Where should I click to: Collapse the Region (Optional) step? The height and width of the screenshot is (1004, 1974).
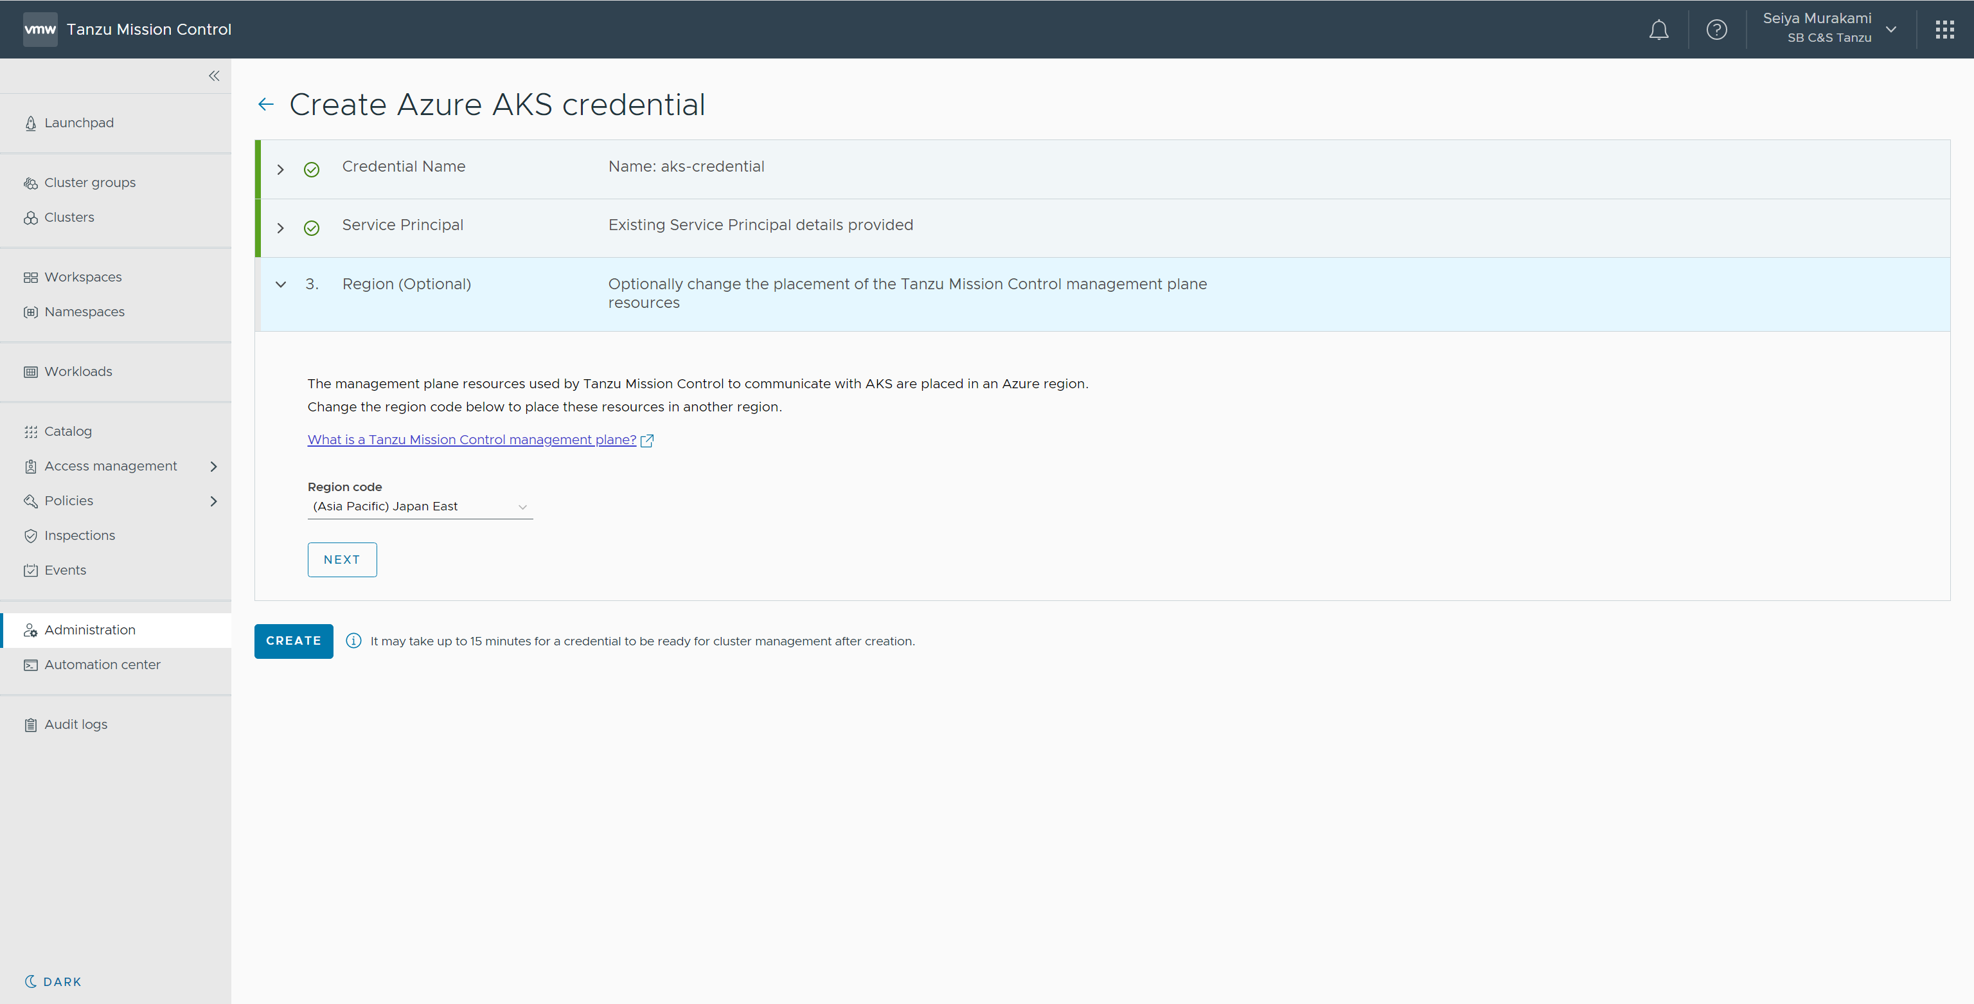(280, 284)
